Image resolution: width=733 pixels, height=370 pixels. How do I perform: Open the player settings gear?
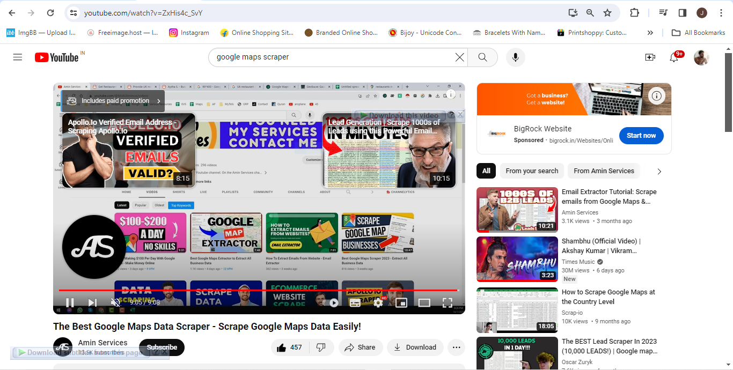click(378, 302)
